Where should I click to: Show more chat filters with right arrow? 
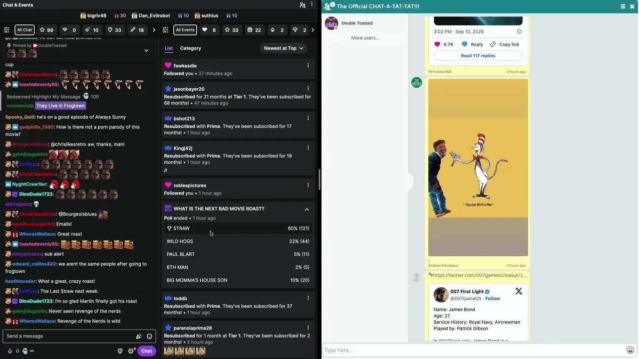[154, 30]
